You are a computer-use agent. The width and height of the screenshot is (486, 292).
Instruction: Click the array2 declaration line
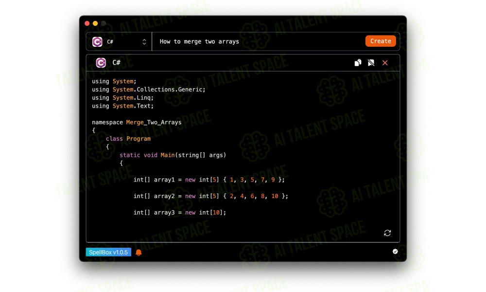[211, 196]
